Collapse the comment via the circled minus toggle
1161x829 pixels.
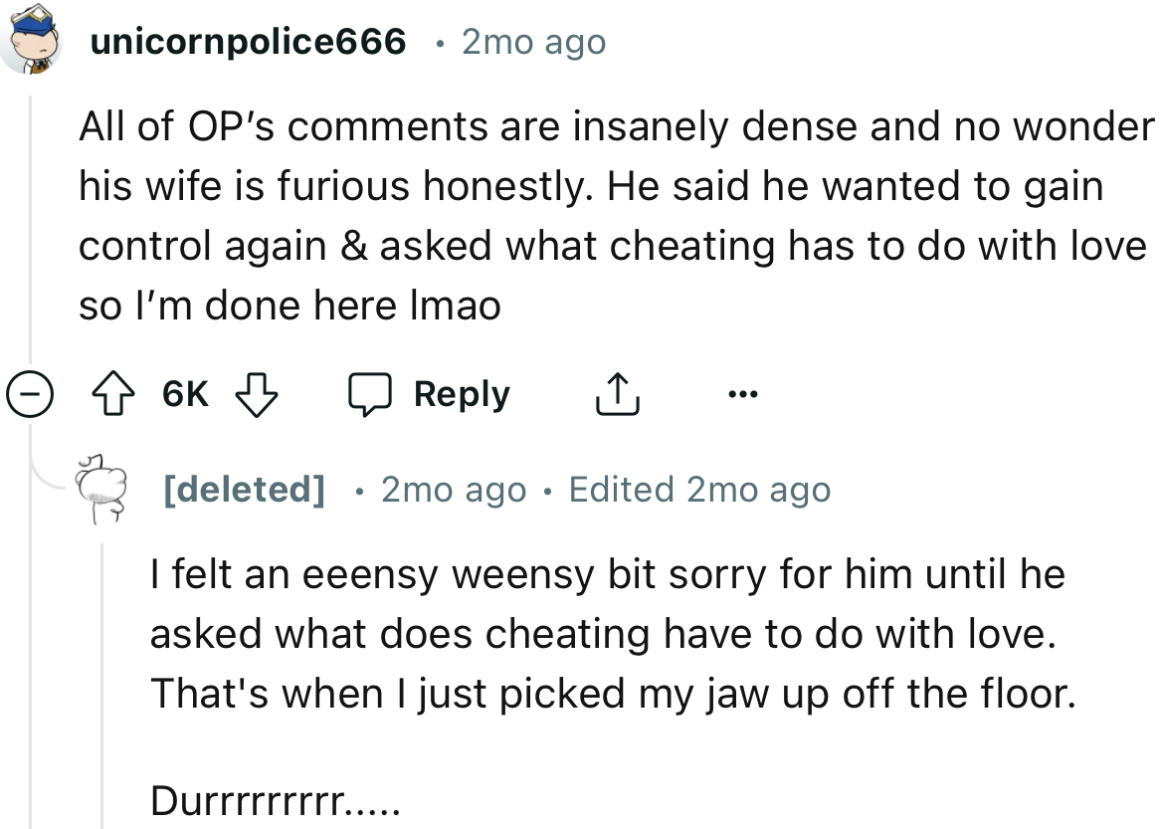[x=31, y=394]
